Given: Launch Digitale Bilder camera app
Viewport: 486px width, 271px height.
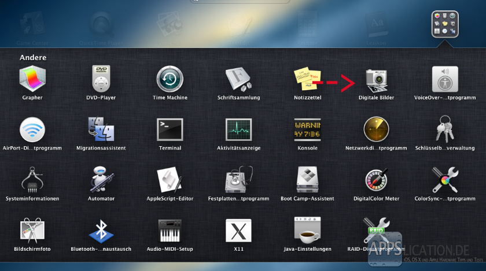Looking at the screenshot, I should point(376,80).
